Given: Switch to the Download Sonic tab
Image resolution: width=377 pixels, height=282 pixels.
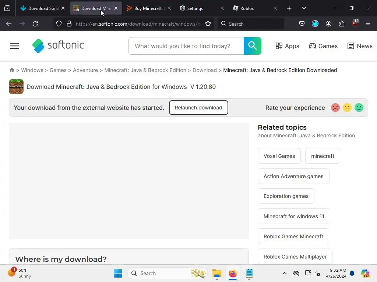Looking at the screenshot, I should [x=43, y=8].
